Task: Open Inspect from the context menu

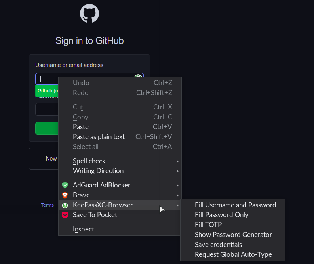Action: pyautogui.click(x=84, y=229)
